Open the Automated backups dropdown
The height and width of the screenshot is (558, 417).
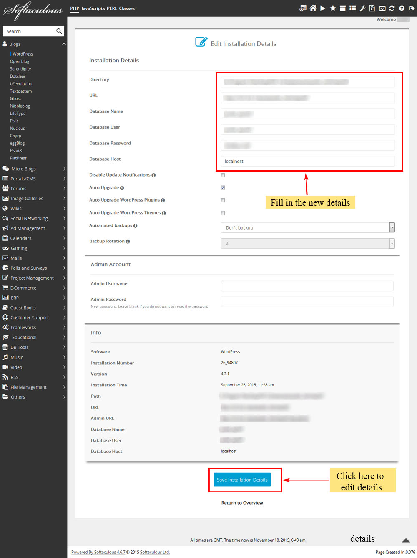tap(308, 227)
